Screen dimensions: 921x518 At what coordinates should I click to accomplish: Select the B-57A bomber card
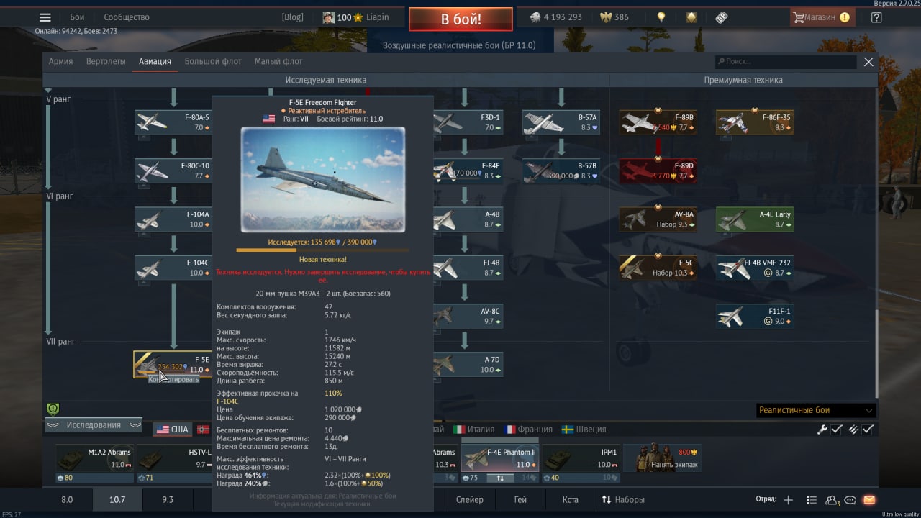coord(561,122)
